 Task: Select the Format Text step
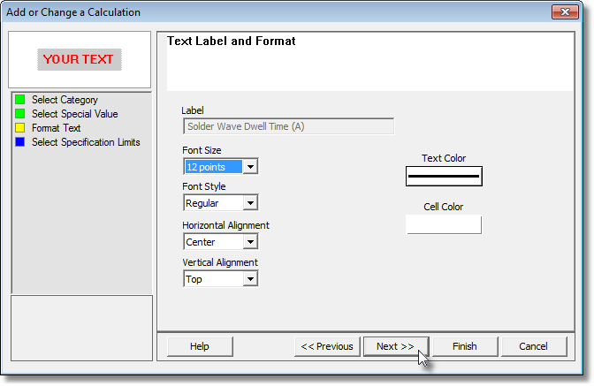tap(56, 128)
